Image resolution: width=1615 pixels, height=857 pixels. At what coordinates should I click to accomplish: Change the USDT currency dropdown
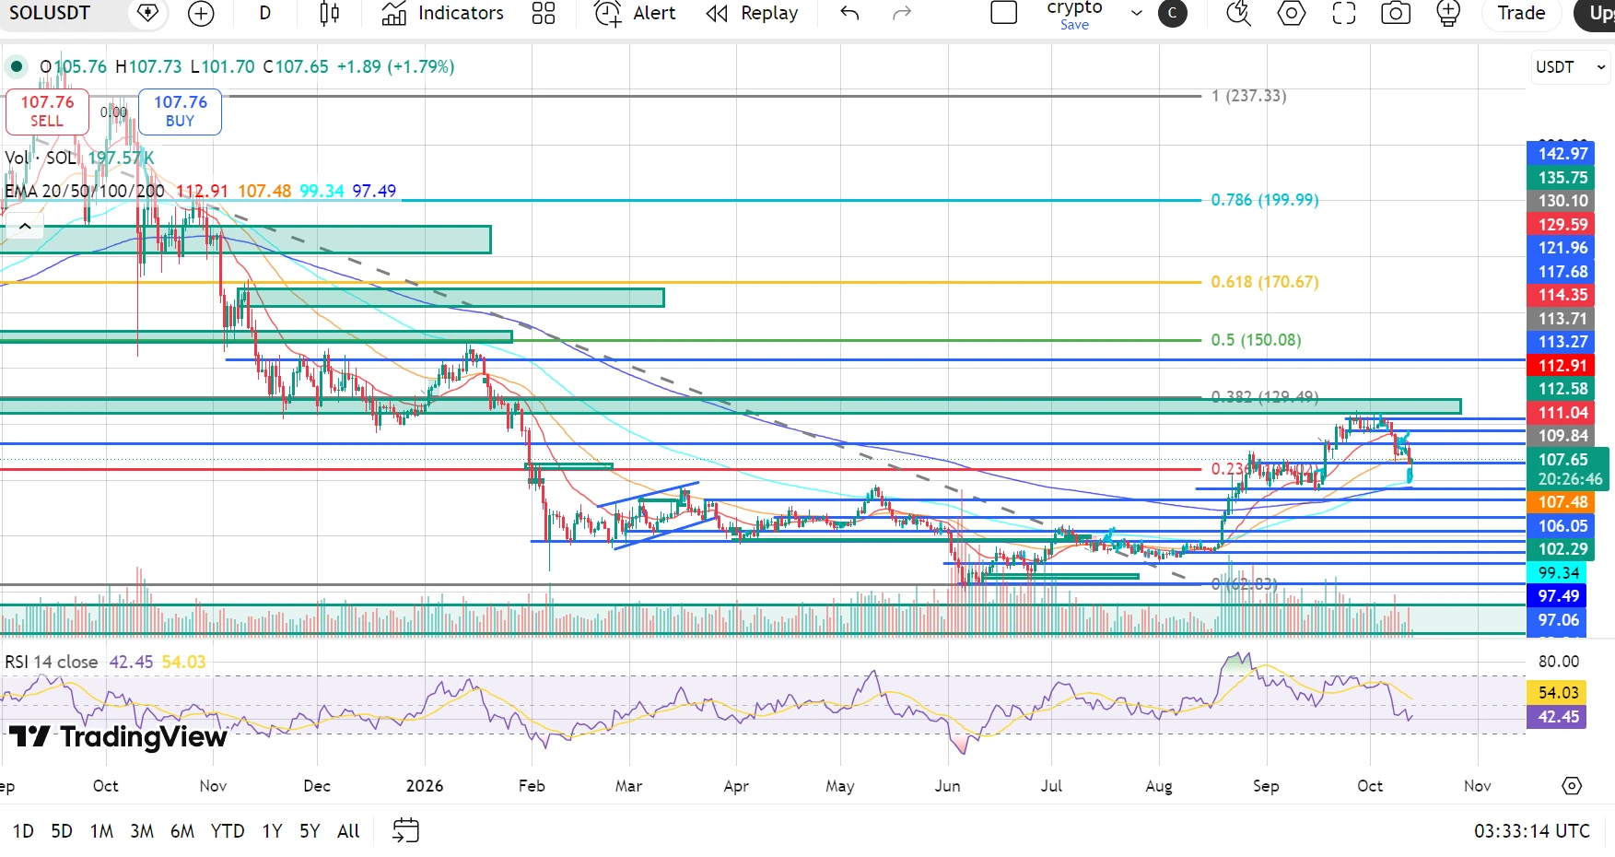pyautogui.click(x=1571, y=67)
